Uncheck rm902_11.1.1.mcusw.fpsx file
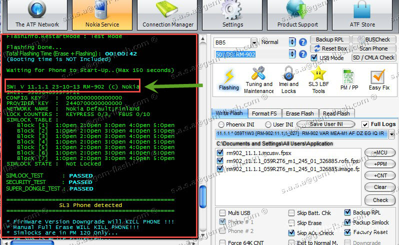399x245 pixels. click(220, 153)
